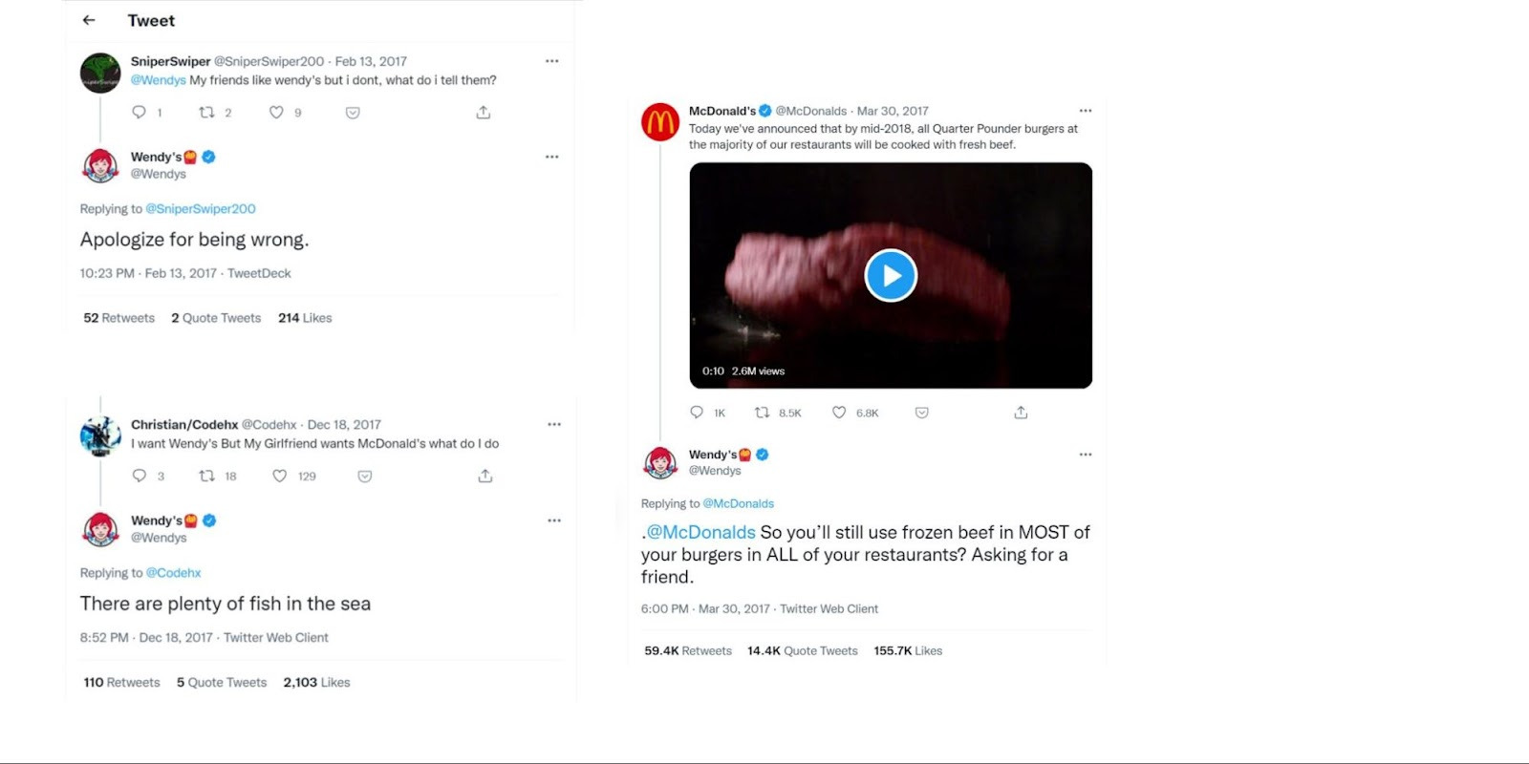Play the McDonald's fresh beef video

coord(891,275)
